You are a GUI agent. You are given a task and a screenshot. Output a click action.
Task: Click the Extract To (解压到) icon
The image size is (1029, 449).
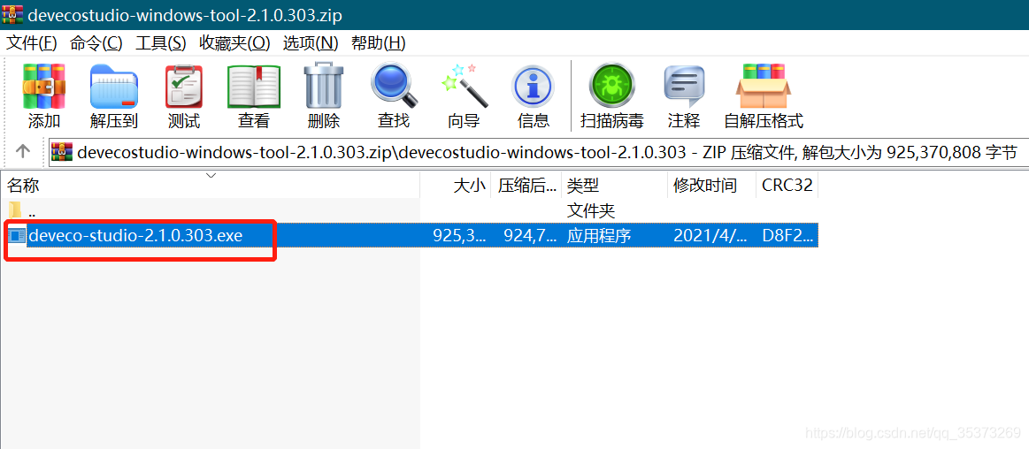coord(113,86)
